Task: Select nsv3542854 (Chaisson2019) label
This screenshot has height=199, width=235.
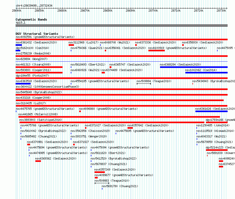Action: coord(90,131)
